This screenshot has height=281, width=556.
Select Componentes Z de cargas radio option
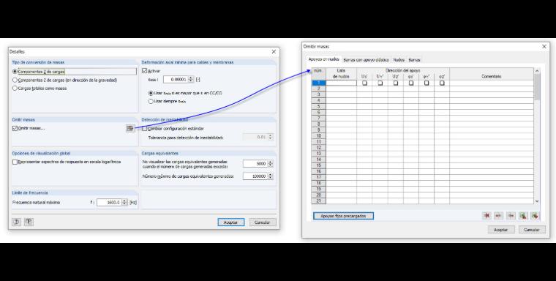tap(15, 72)
